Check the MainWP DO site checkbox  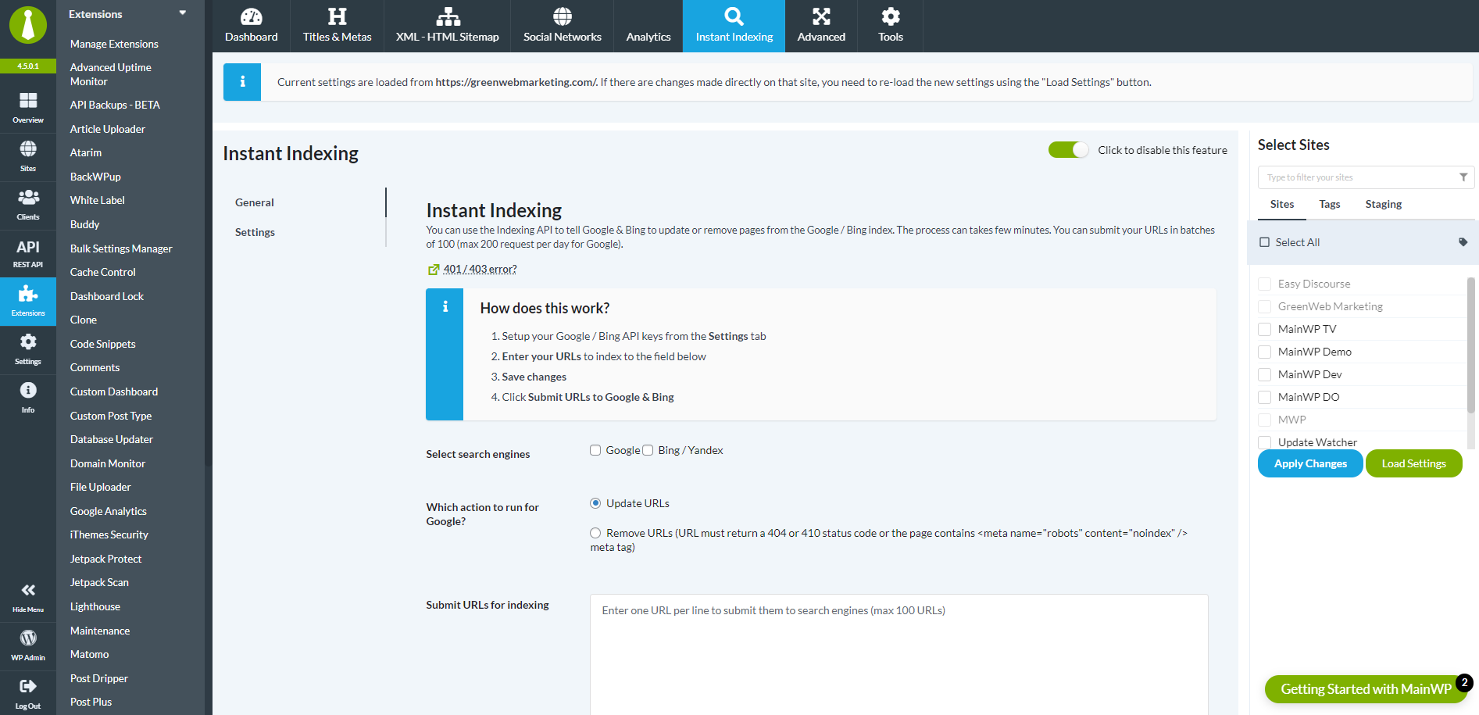pos(1264,397)
